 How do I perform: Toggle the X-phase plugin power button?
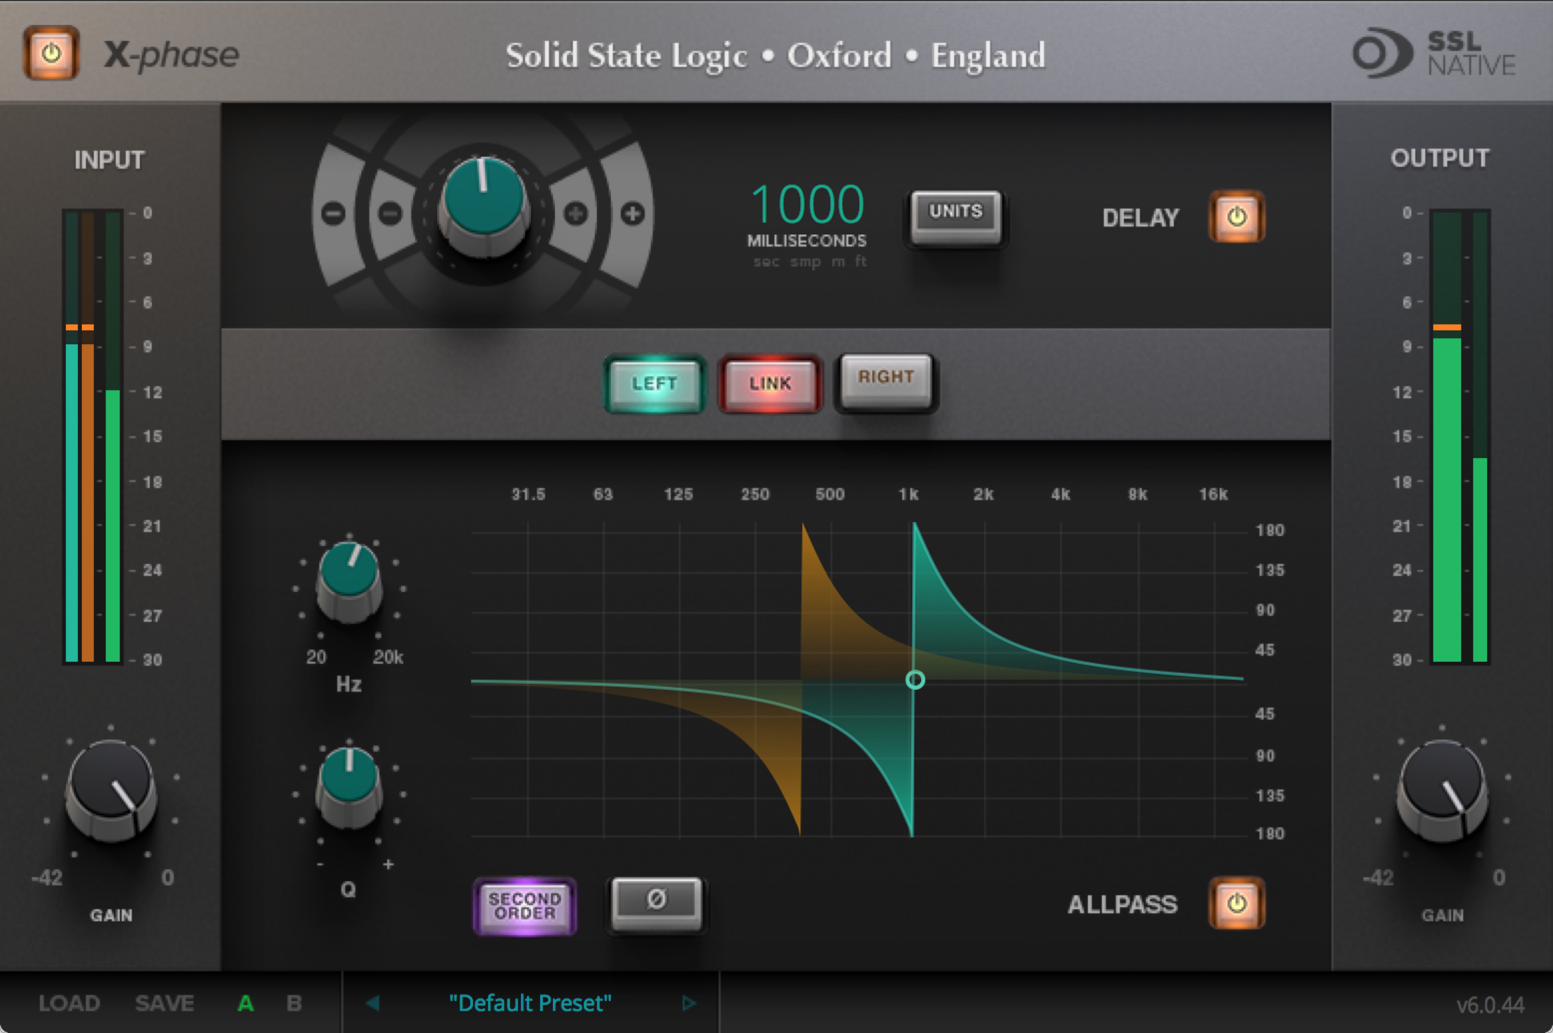(51, 53)
